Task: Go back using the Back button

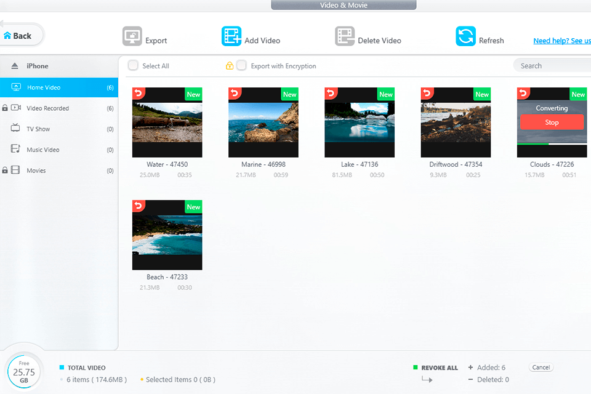Action: (18, 36)
